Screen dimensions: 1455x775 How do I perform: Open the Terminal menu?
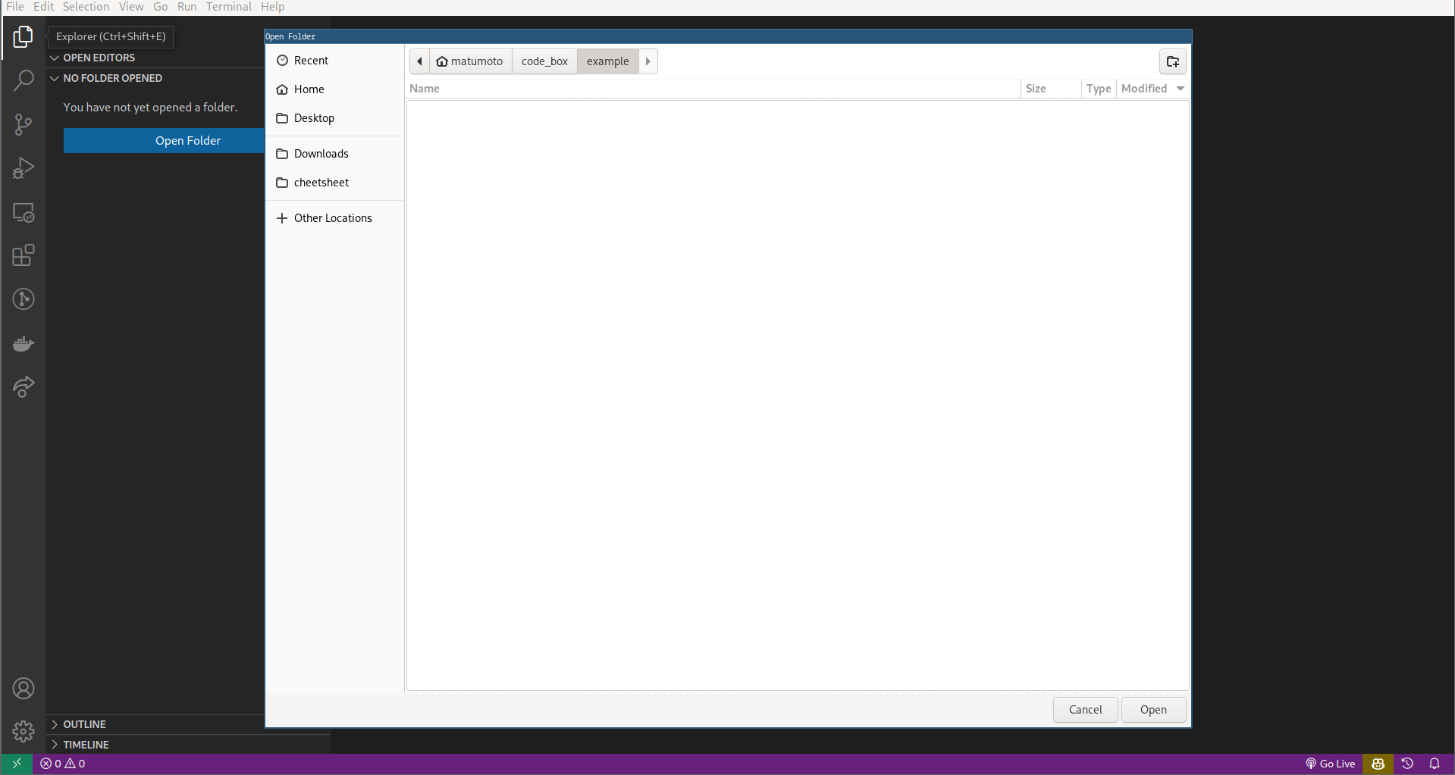228,7
